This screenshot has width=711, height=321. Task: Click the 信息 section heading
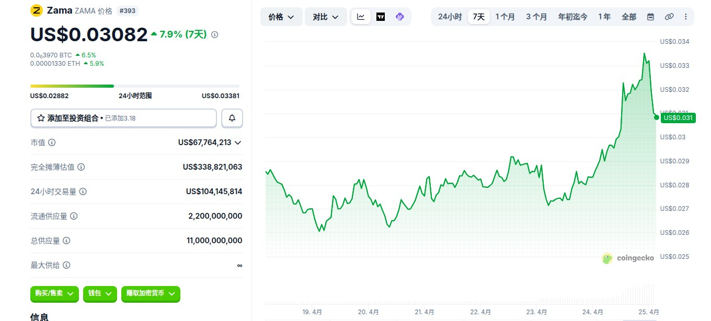click(39, 316)
